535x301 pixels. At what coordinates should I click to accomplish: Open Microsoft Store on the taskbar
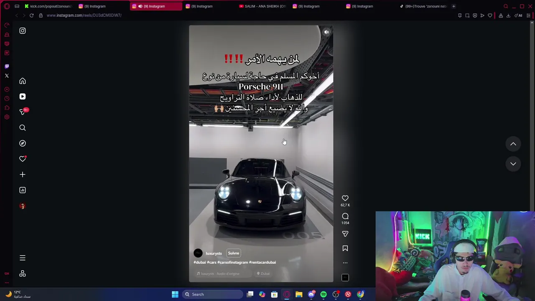pyautogui.click(x=274, y=294)
